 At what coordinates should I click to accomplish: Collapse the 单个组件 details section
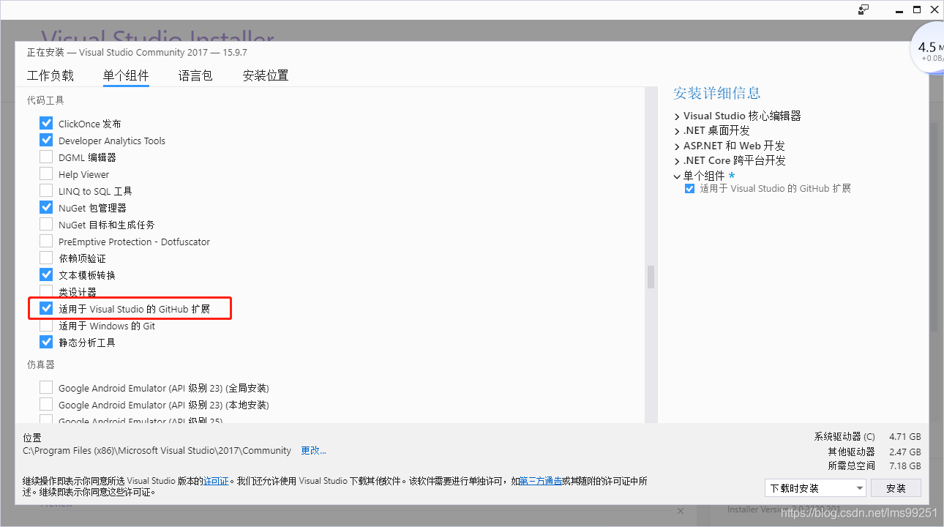(677, 176)
